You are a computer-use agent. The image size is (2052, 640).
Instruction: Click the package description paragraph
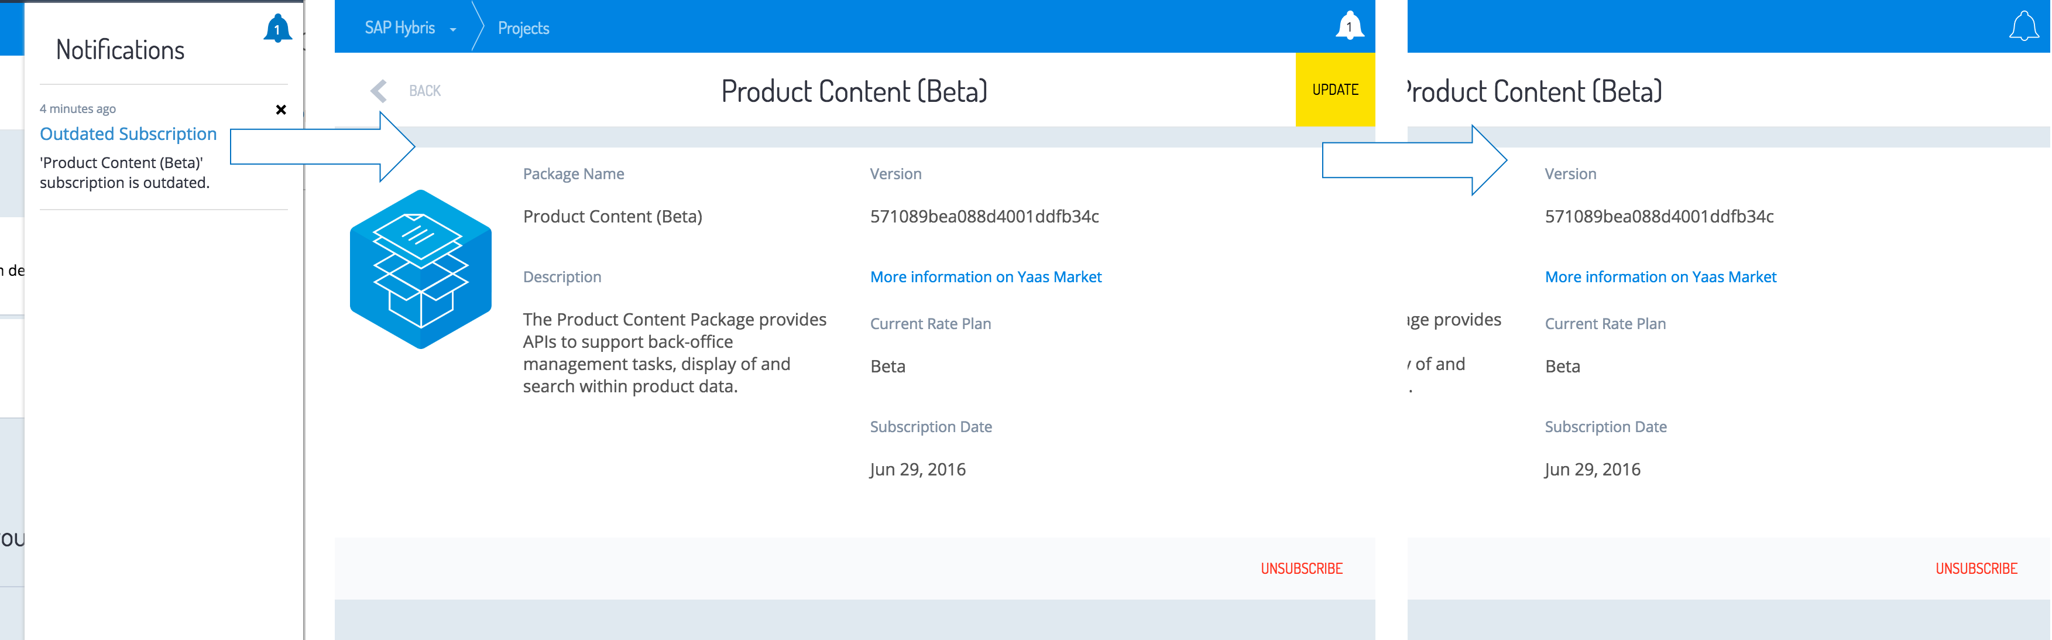[x=675, y=353]
